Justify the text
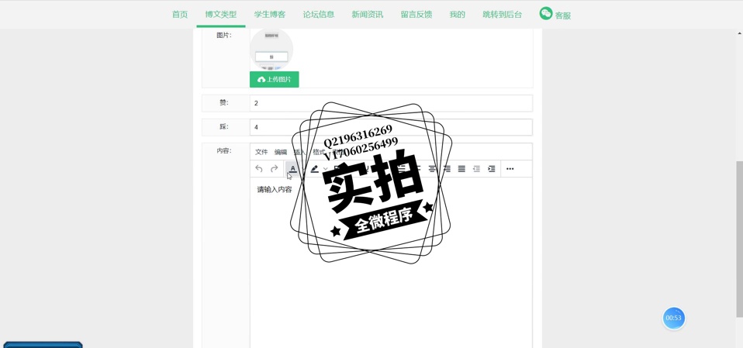The image size is (743, 348). pyautogui.click(x=461, y=168)
